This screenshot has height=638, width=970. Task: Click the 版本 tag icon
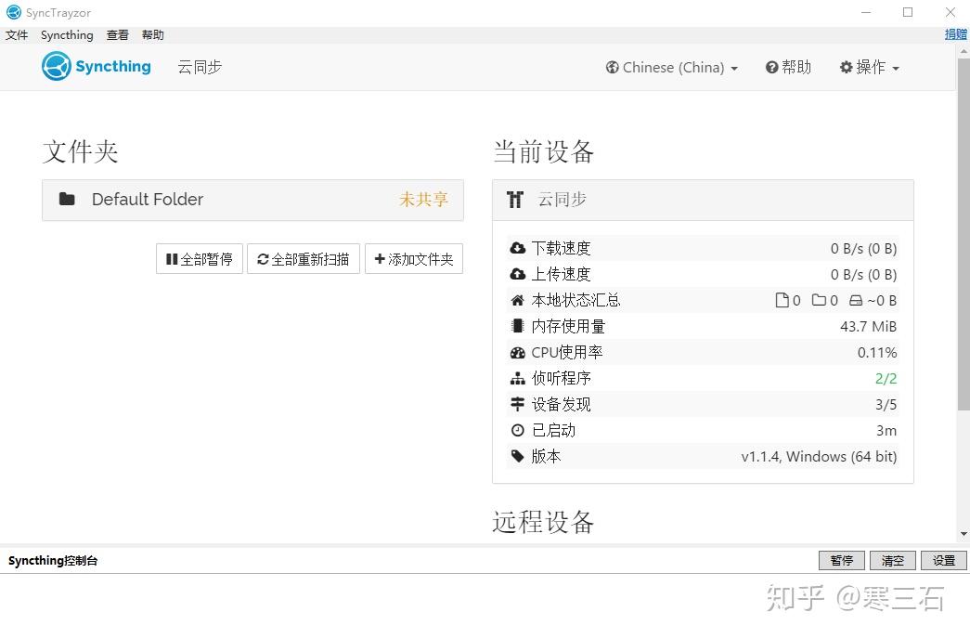pyautogui.click(x=517, y=456)
